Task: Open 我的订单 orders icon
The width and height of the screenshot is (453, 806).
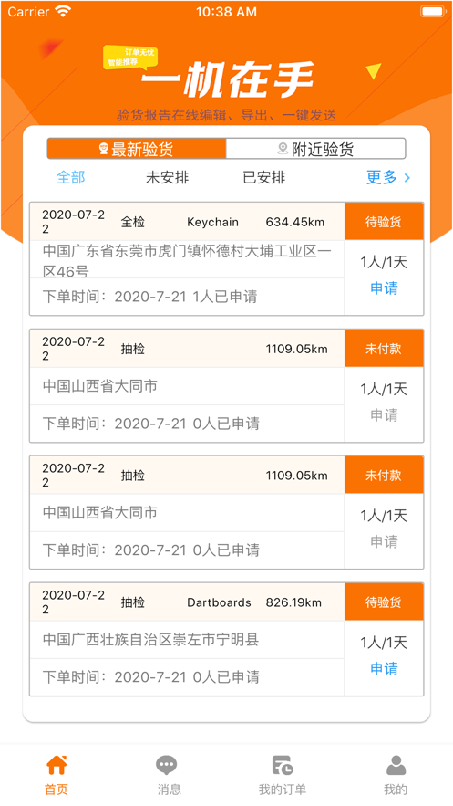Action: click(283, 766)
